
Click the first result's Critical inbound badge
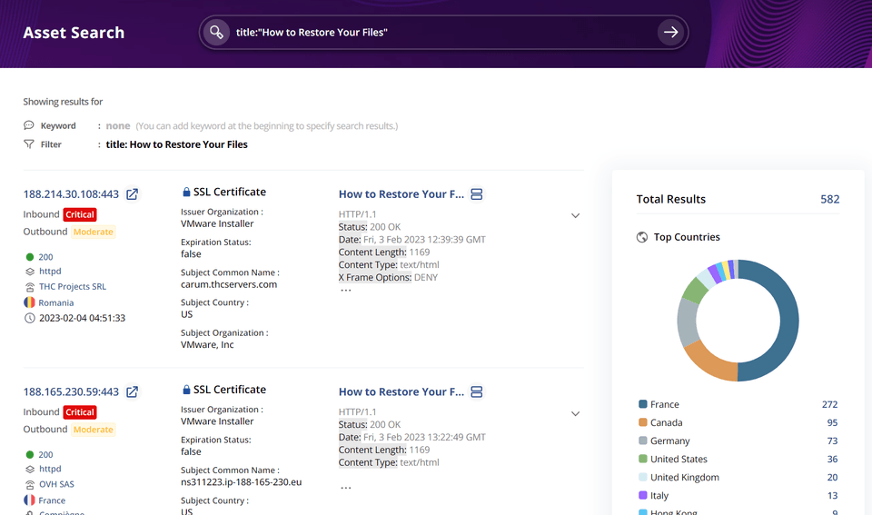tap(80, 215)
